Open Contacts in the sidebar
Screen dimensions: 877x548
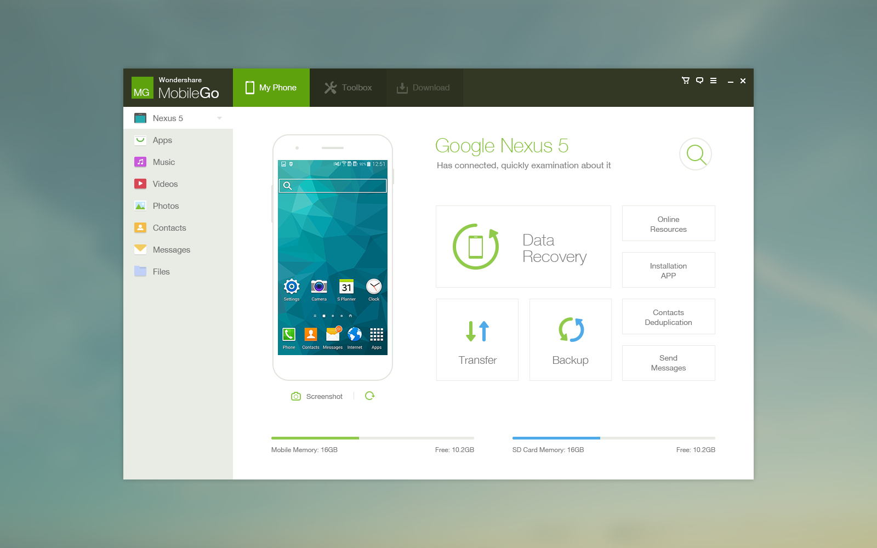(178, 228)
